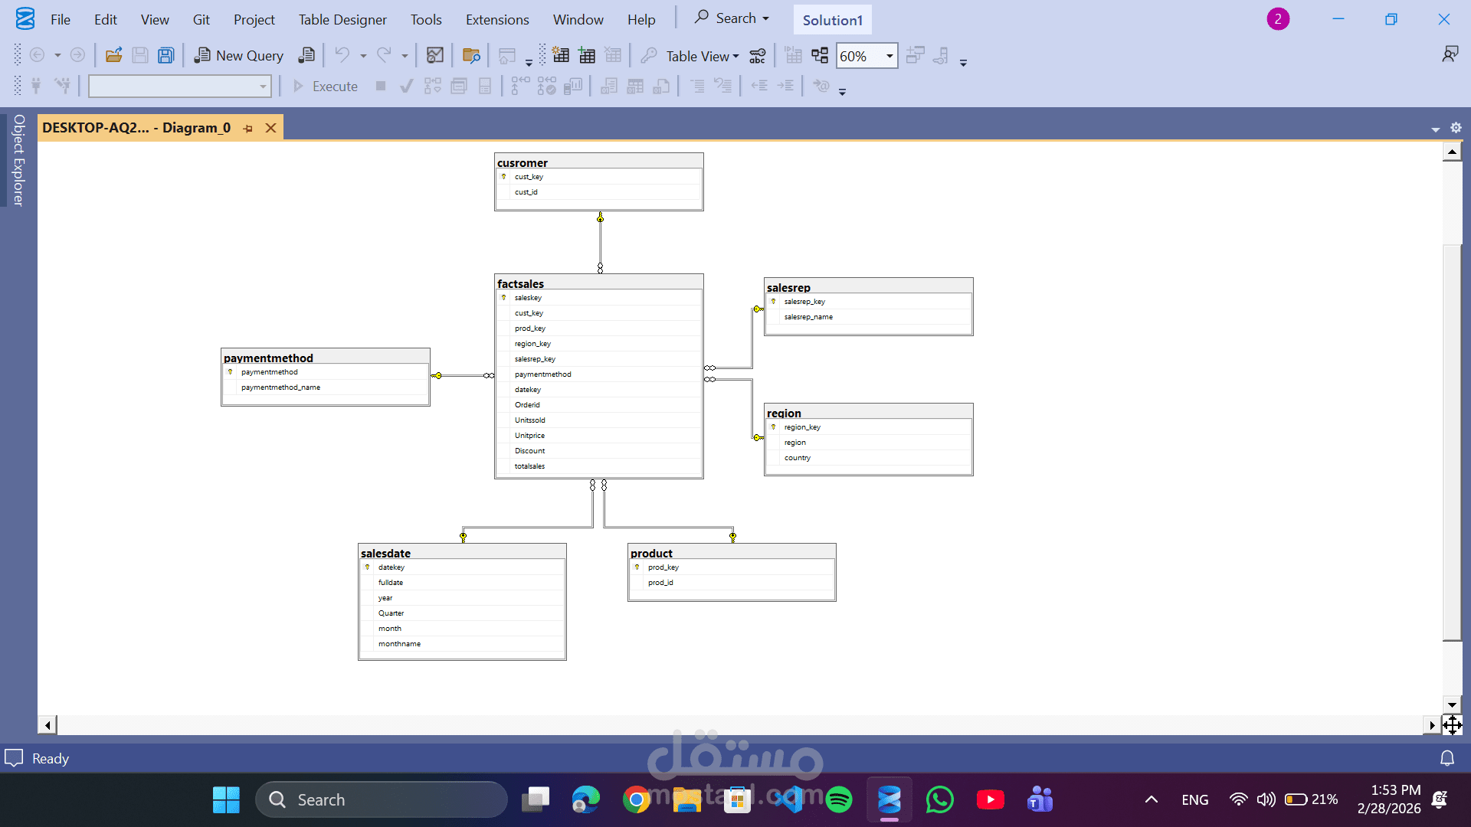Click the horizontal scrollbar left arrow
The height and width of the screenshot is (827, 1471).
48,724
